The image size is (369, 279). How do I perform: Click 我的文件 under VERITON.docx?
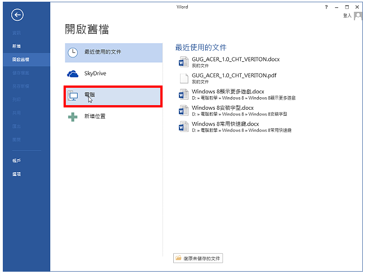tap(200, 66)
